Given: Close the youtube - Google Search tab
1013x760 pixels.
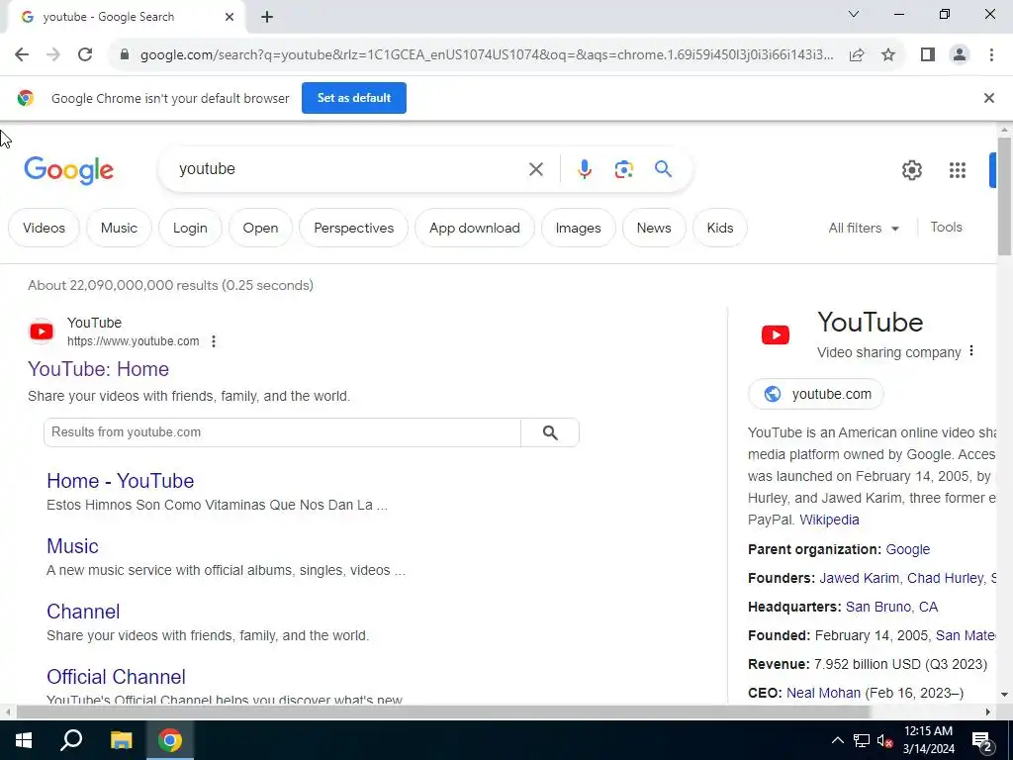Looking at the screenshot, I should [230, 18].
